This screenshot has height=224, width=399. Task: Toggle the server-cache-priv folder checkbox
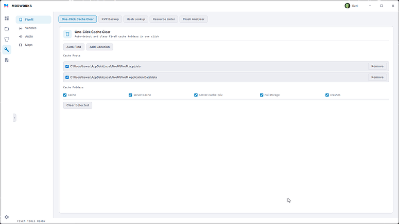196,95
